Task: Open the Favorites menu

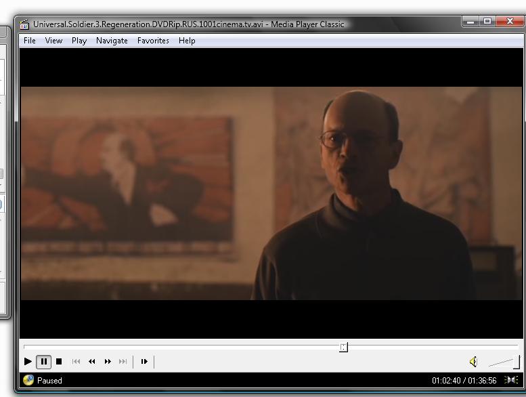Action: 153,41
